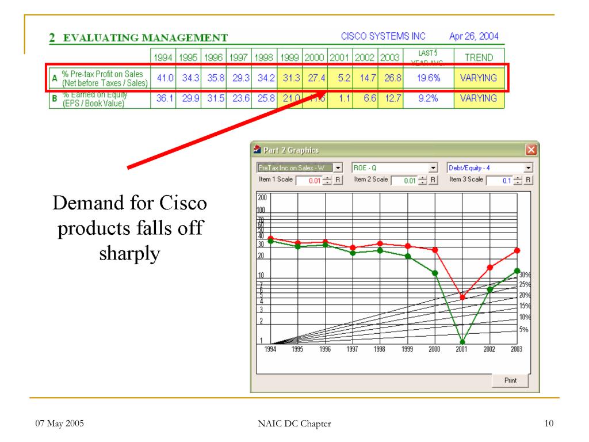Viewport: 589px width, 442px height.
Task: Click the Item 1 Scale value field
Action: 309,180
